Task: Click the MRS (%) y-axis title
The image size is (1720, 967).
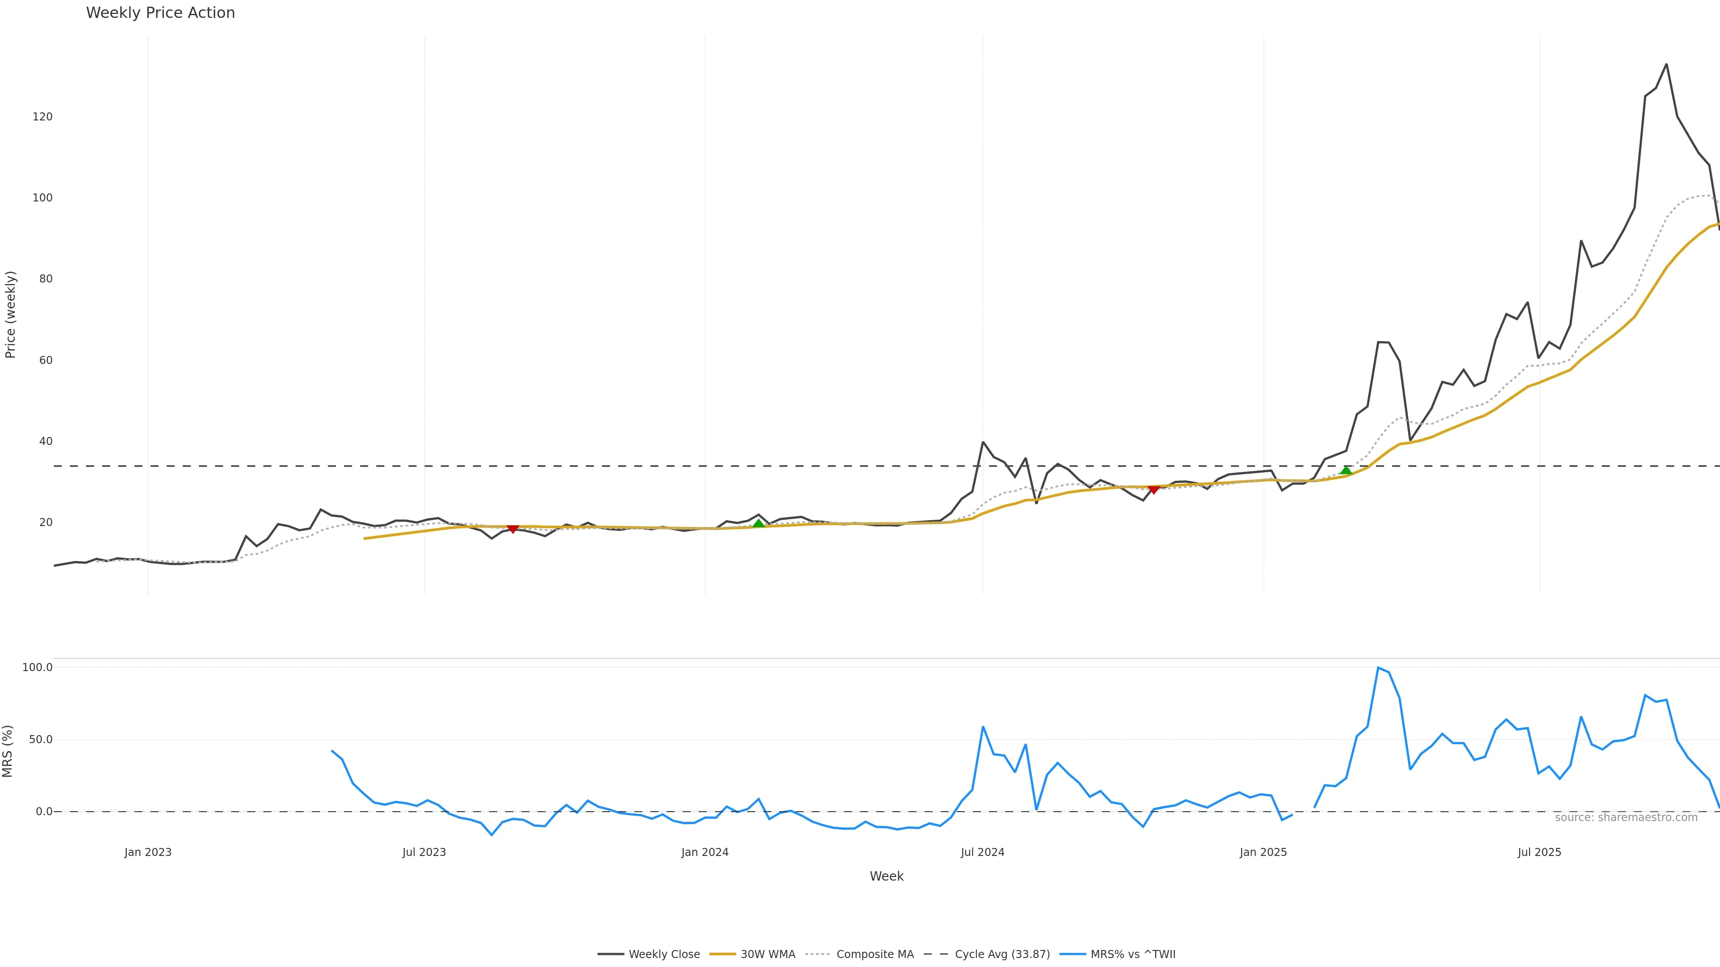Action: click(x=8, y=751)
